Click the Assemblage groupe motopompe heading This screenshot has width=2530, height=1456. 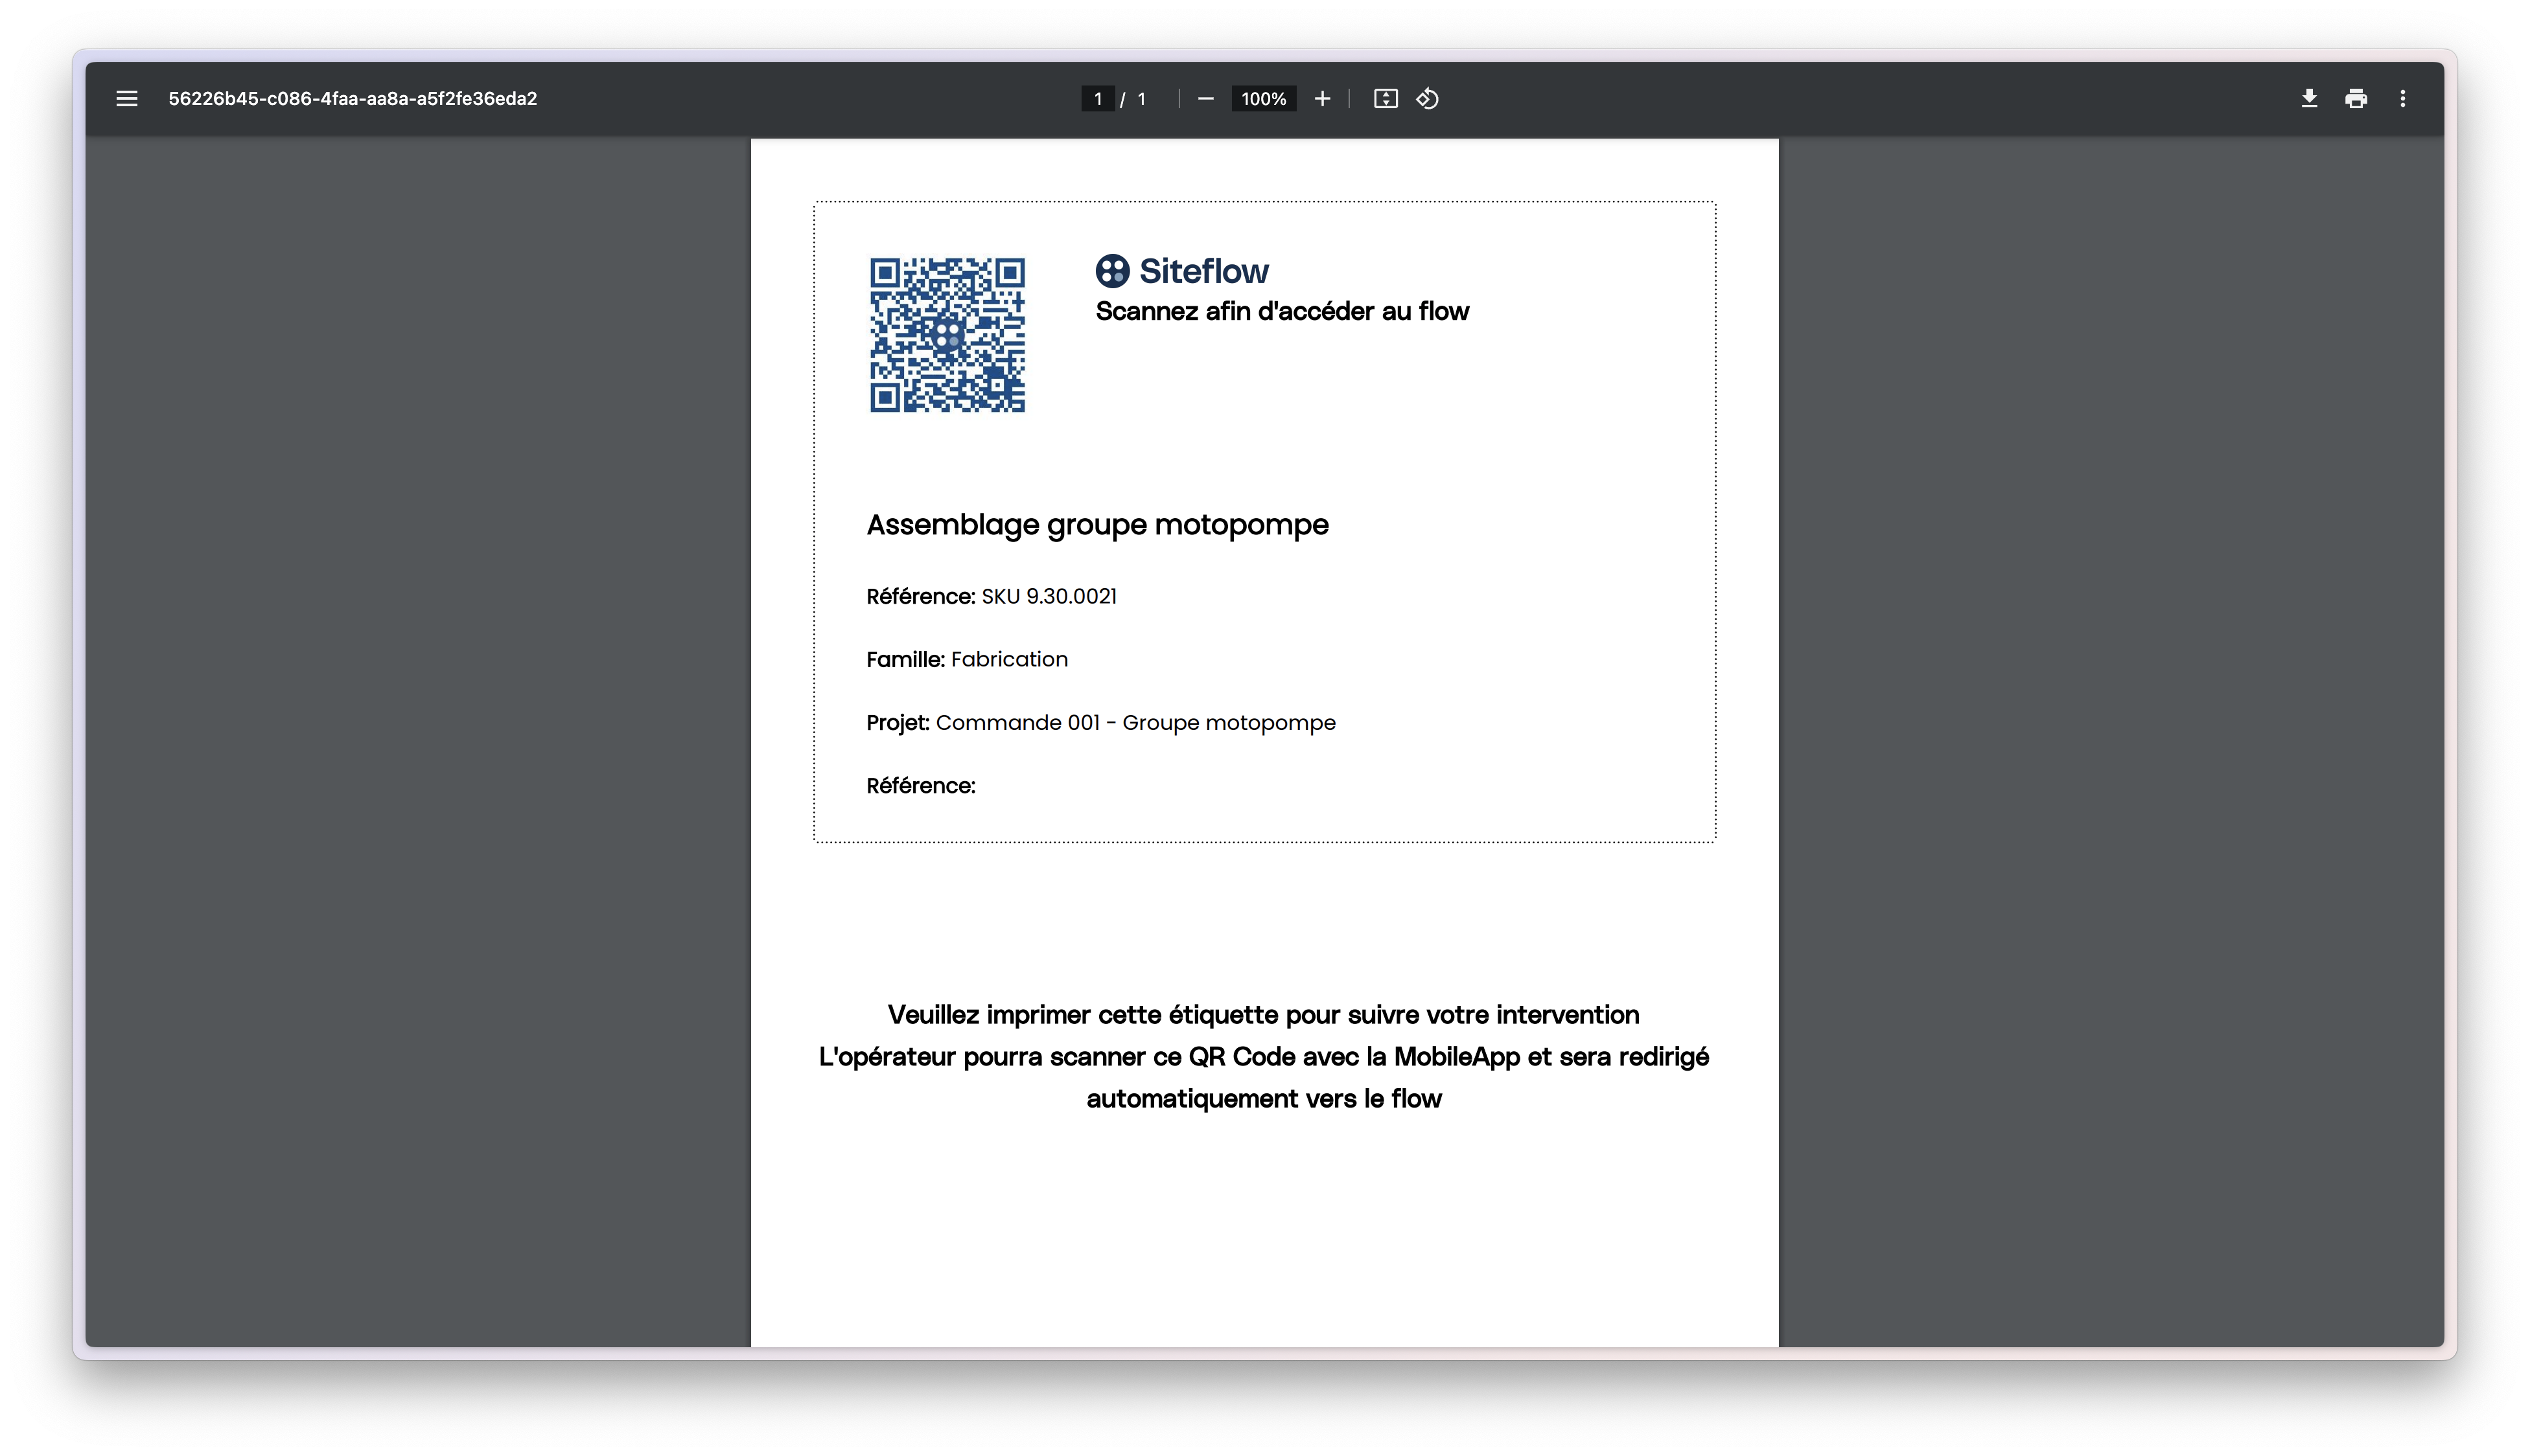[x=1097, y=525]
